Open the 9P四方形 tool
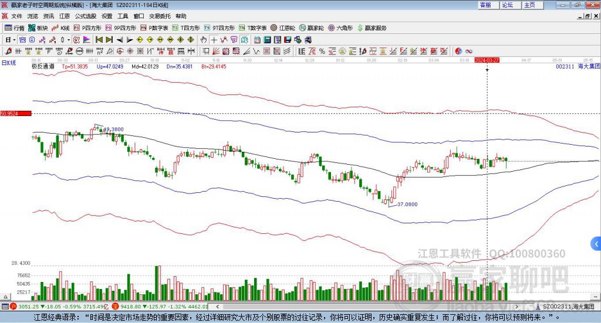 pyautogui.click(x=121, y=28)
